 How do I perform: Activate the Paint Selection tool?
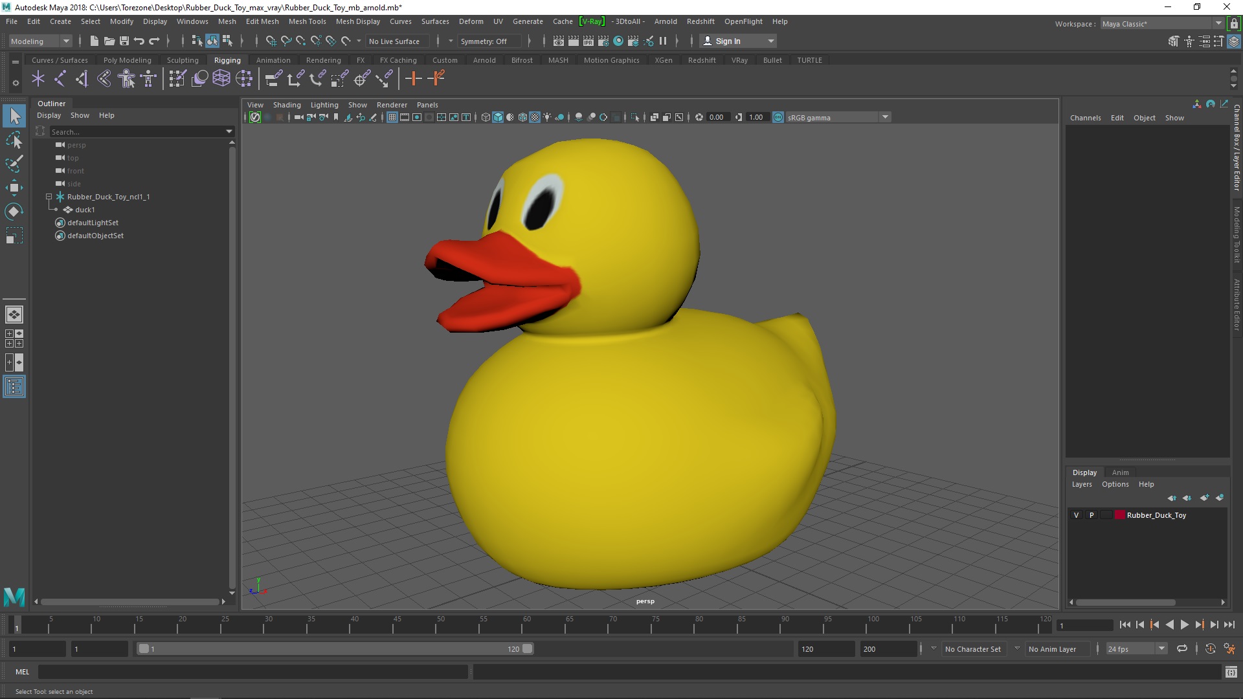click(x=14, y=164)
